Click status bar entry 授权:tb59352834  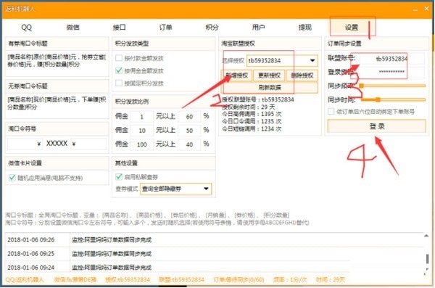[x=128, y=279]
